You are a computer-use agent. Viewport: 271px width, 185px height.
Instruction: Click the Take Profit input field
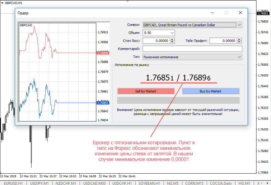(223, 41)
